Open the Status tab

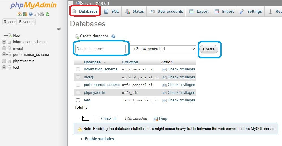click(x=134, y=12)
